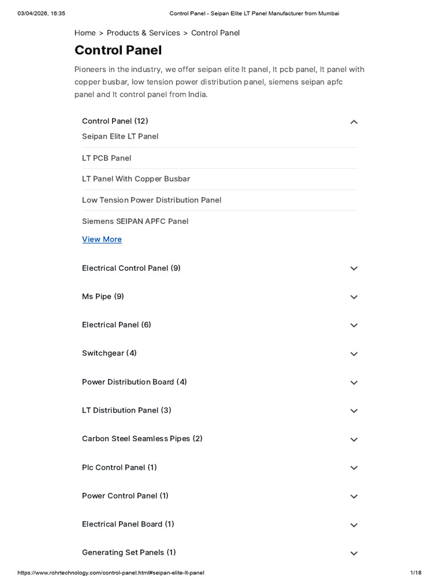Expand the LT Distribution Panel (3) chevron

click(x=354, y=411)
